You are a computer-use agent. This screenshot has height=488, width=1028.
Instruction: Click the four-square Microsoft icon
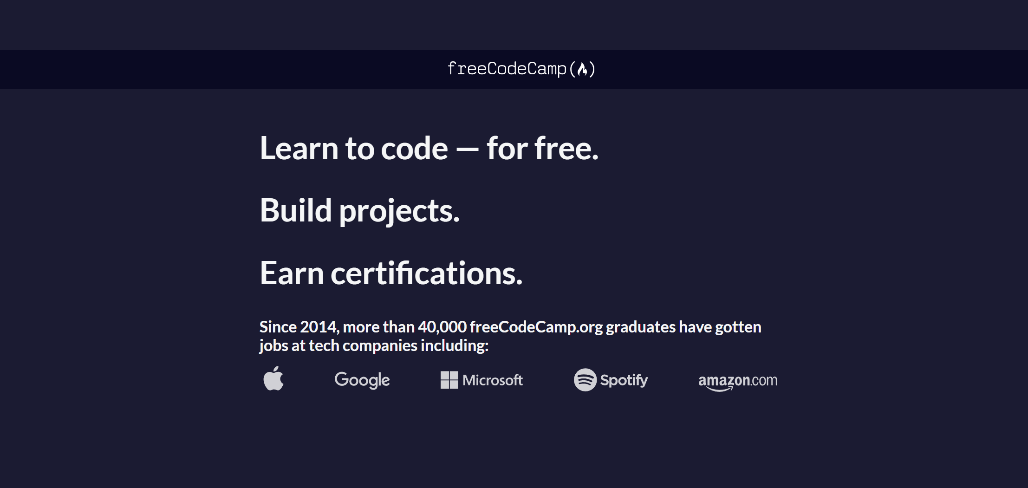click(x=449, y=380)
